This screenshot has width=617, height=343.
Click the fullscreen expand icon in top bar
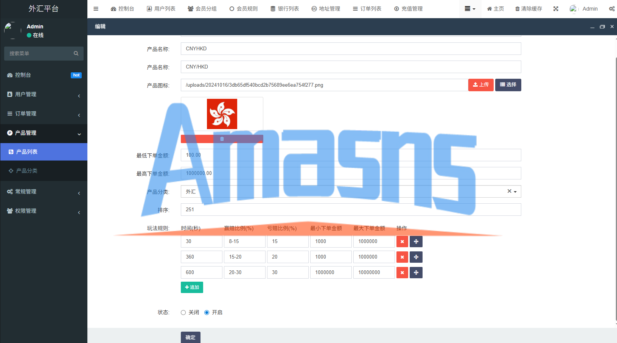tap(556, 9)
